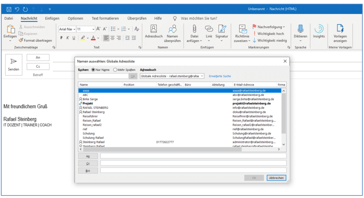This screenshot has width=364, height=198.
Task: Open Nachverfolgung dropdown
Action: (269, 27)
